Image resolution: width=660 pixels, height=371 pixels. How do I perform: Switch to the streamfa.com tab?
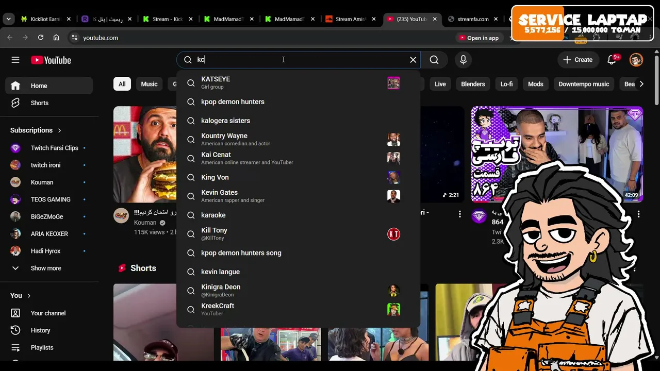coord(473,19)
